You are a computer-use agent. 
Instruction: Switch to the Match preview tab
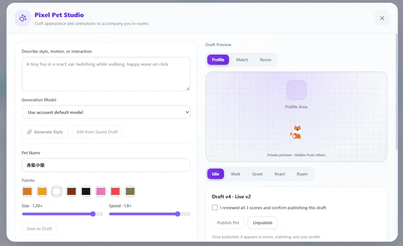(242, 60)
